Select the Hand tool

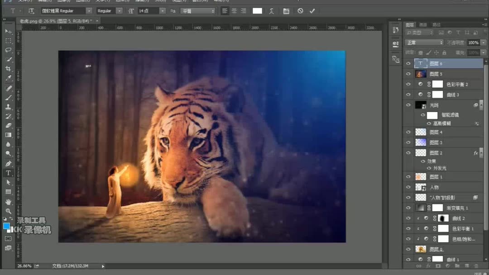pyautogui.click(x=8, y=202)
